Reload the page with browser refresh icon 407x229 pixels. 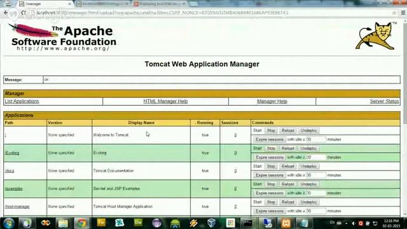(x=24, y=13)
